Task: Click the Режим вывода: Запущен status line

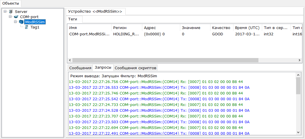Action: (x=114, y=76)
